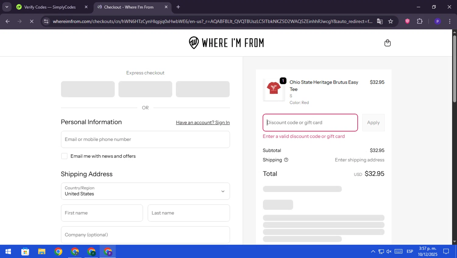Screen dimensions: 457x258
Task: Open the shopping bag cart icon
Action: [387, 43]
